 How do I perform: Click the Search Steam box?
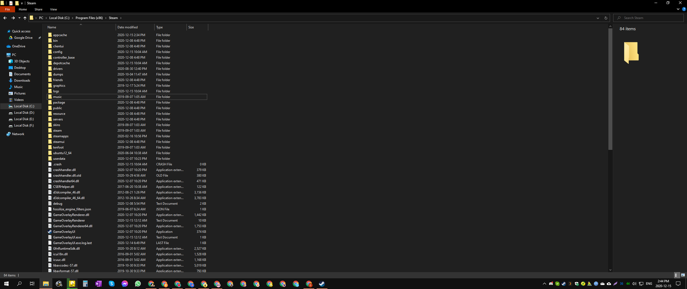[649, 18]
